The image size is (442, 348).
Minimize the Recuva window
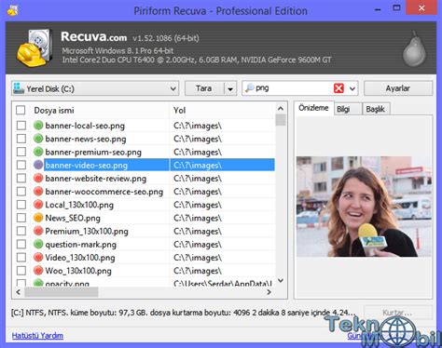[378, 9]
